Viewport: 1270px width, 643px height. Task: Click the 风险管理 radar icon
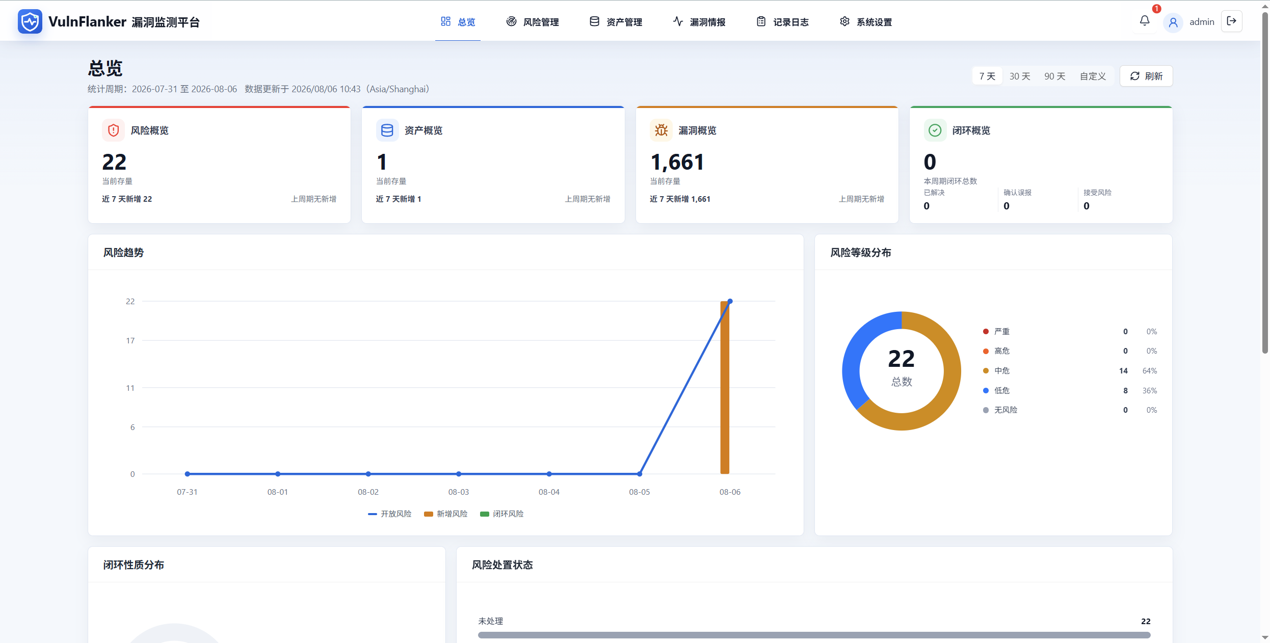[512, 21]
